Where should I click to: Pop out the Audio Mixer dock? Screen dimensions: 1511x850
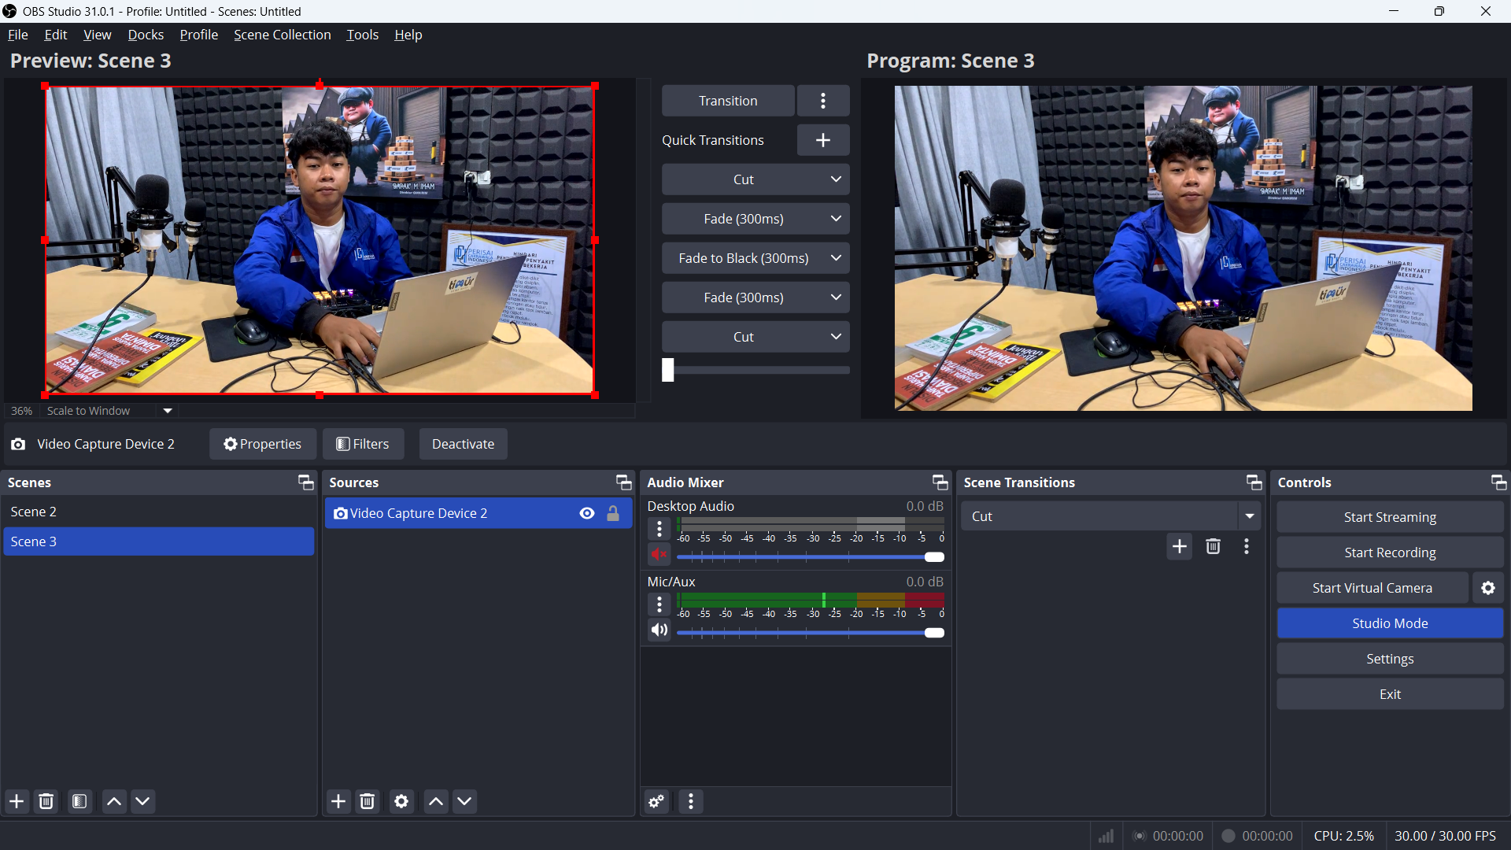click(x=940, y=482)
